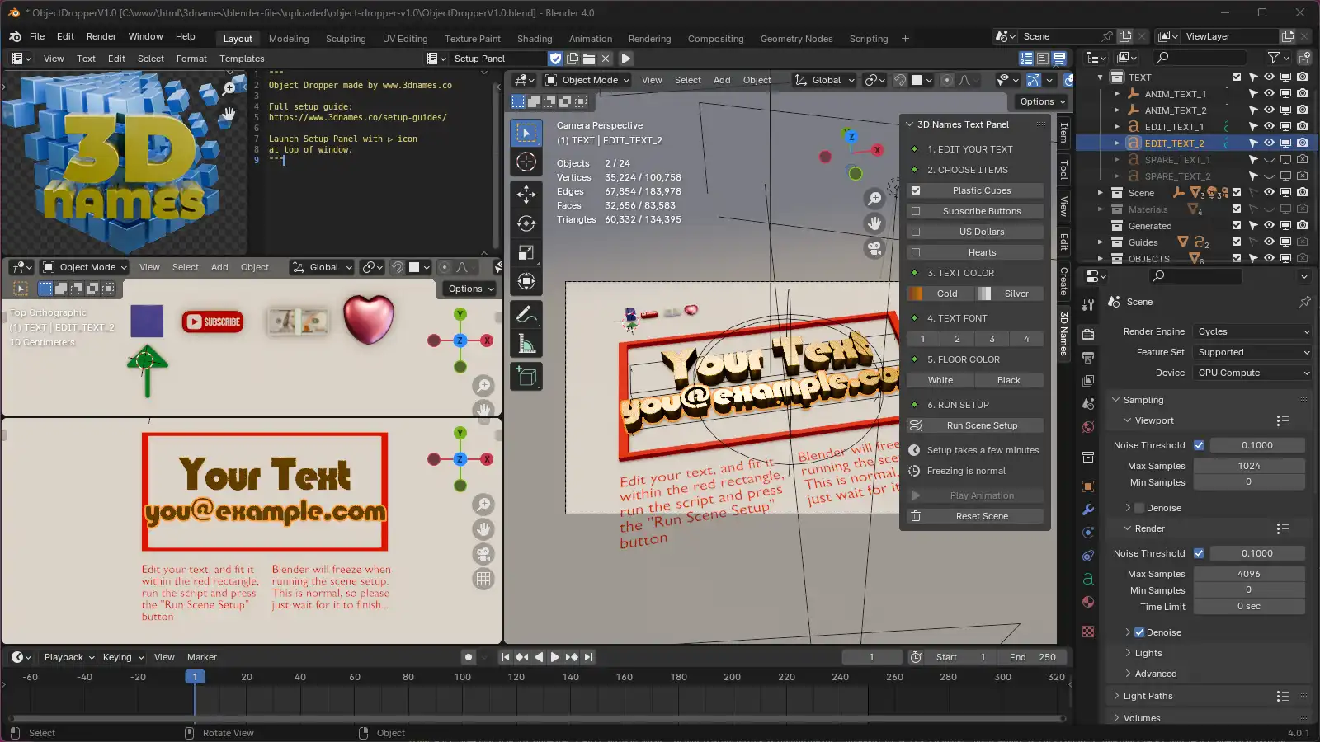Toggle the Render Denoise checkbox

1139,632
